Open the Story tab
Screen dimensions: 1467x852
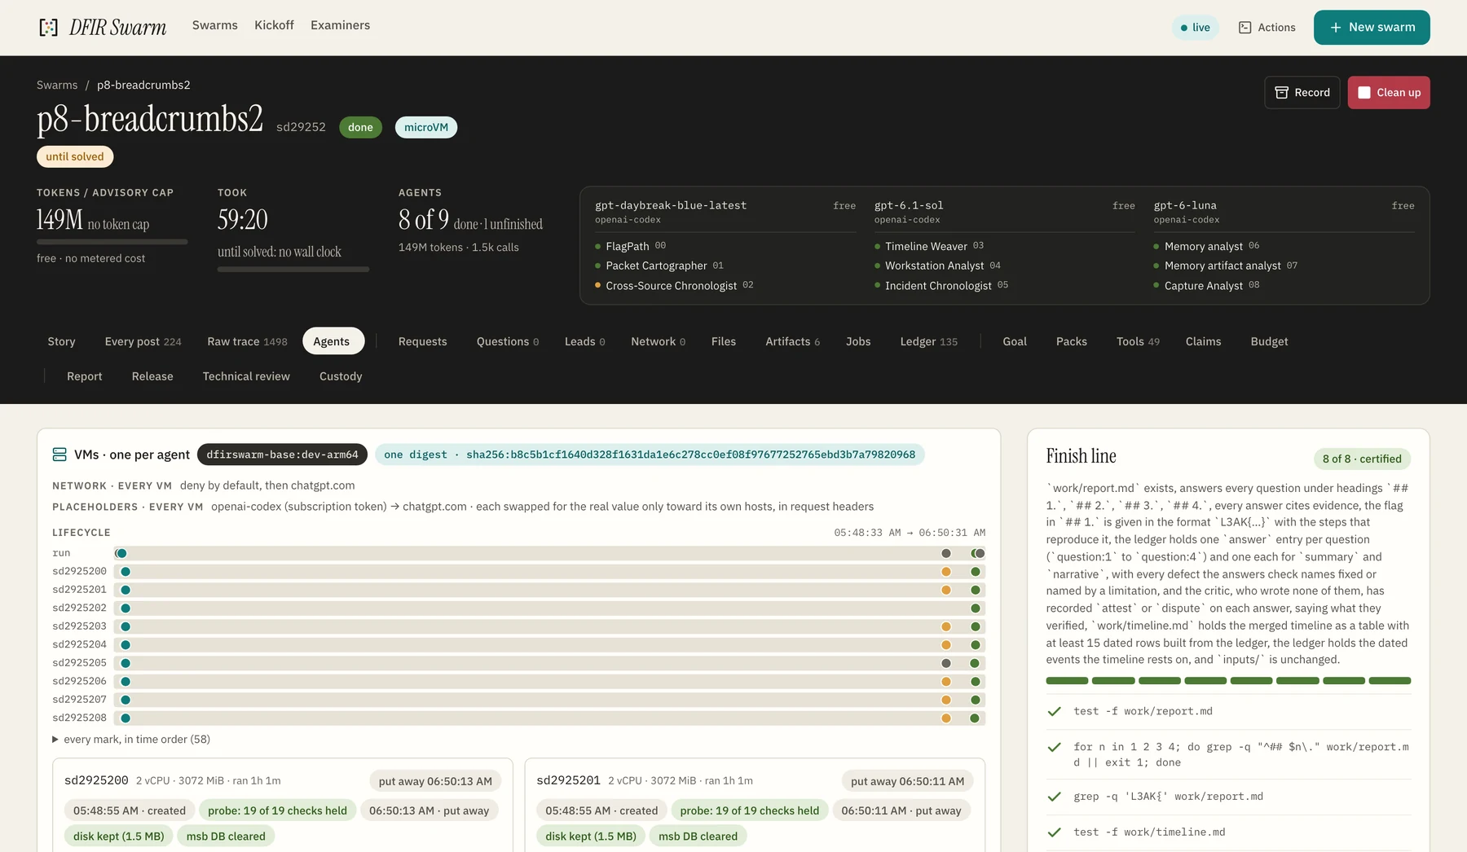pos(61,341)
